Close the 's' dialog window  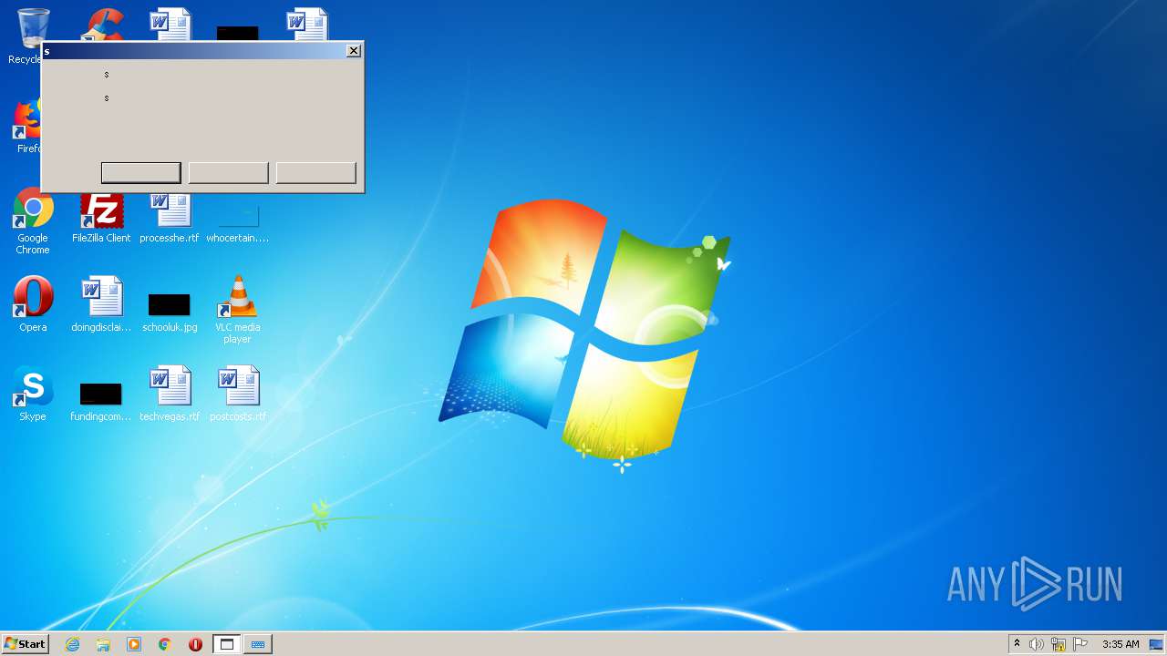pos(354,51)
